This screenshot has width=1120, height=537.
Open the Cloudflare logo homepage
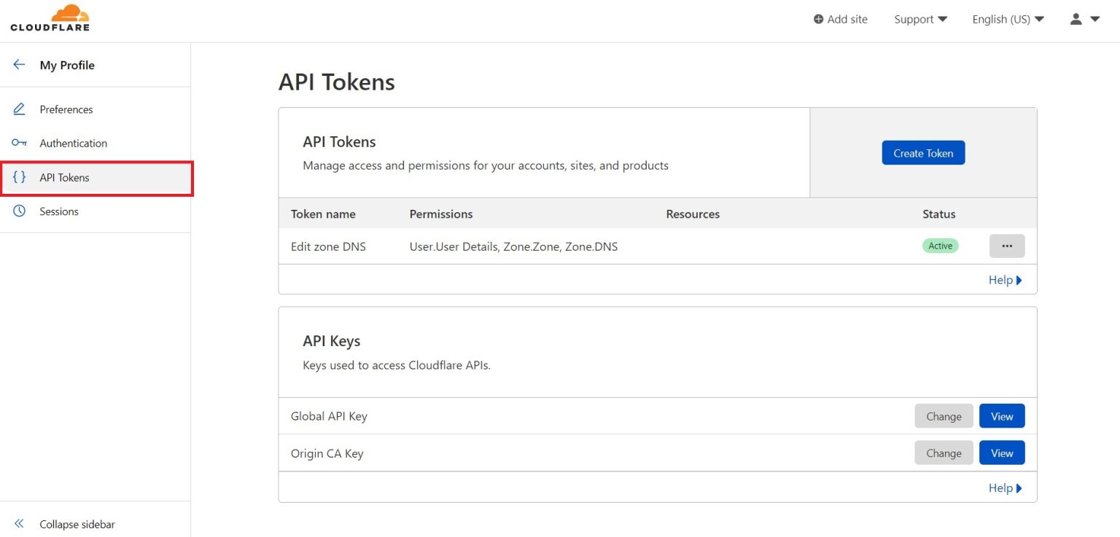[50, 17]
